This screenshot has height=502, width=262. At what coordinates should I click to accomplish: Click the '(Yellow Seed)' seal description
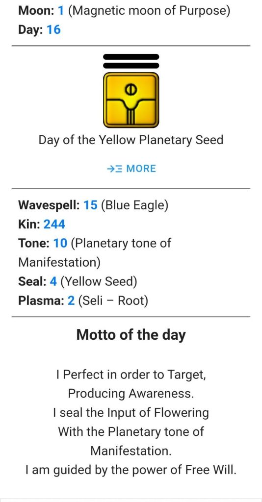click(99, 282)
